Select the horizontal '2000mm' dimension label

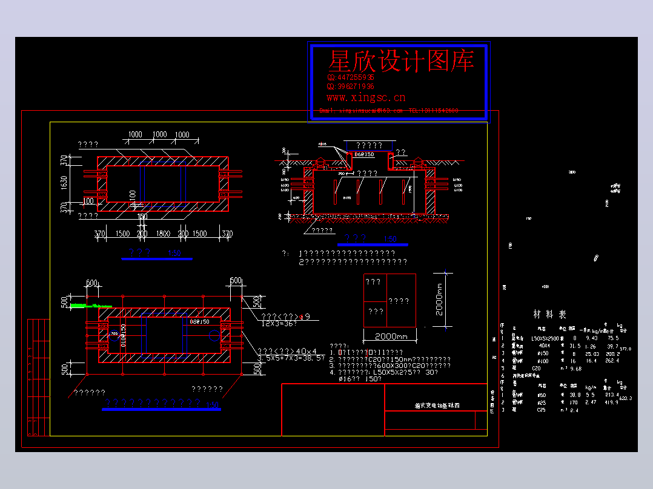coord(391,336)
